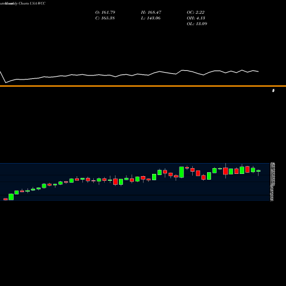Viewport: 286px width, 286px height.
Task: Select the low price value L: 143.06
Action: point(150,18)
